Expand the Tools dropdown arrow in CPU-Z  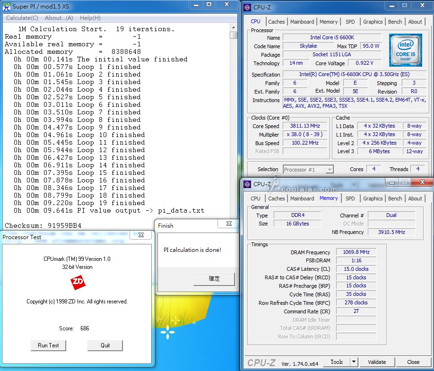pyautogui.click(x=354, y=362)
